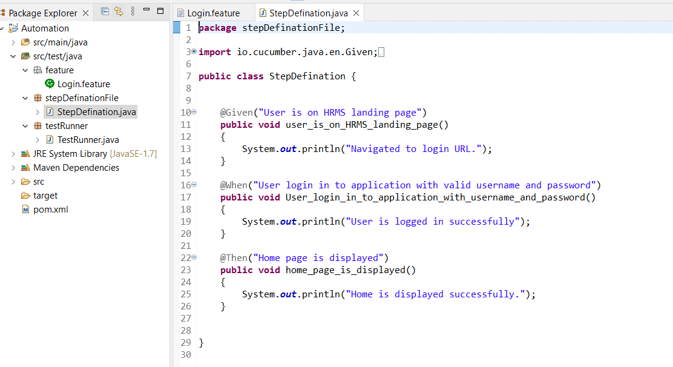Open Package Explorer View Menu dots
Image resolution: width=673 pixels, height=367 pixels.
pyautogui.click(x=133, y=12)
